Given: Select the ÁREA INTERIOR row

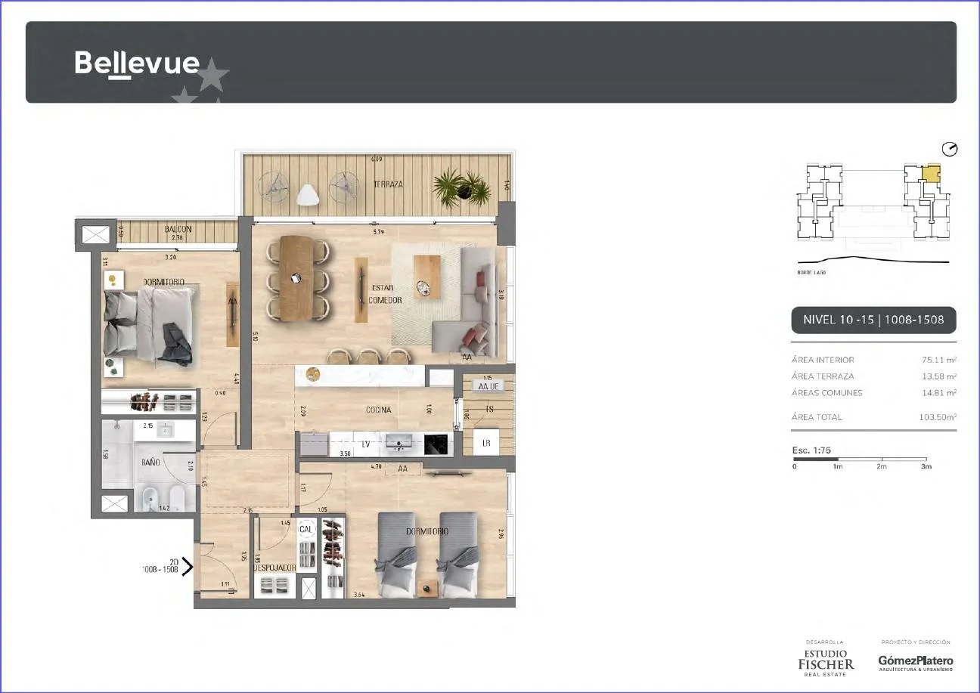Looking at the screenshot, I should pos(873,360).
